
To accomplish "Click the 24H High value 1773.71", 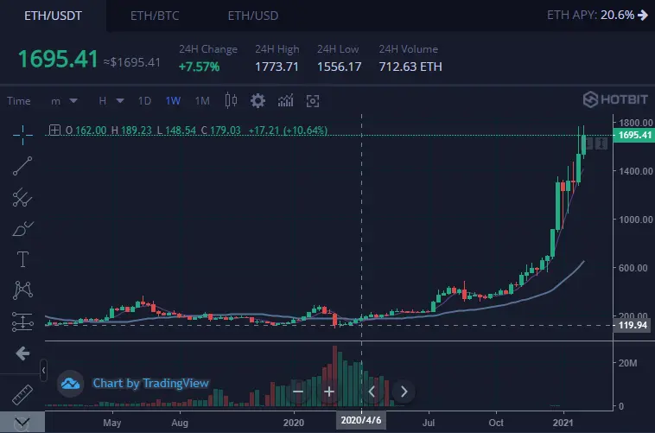I will pyautogui.click(x=277, y=67).
